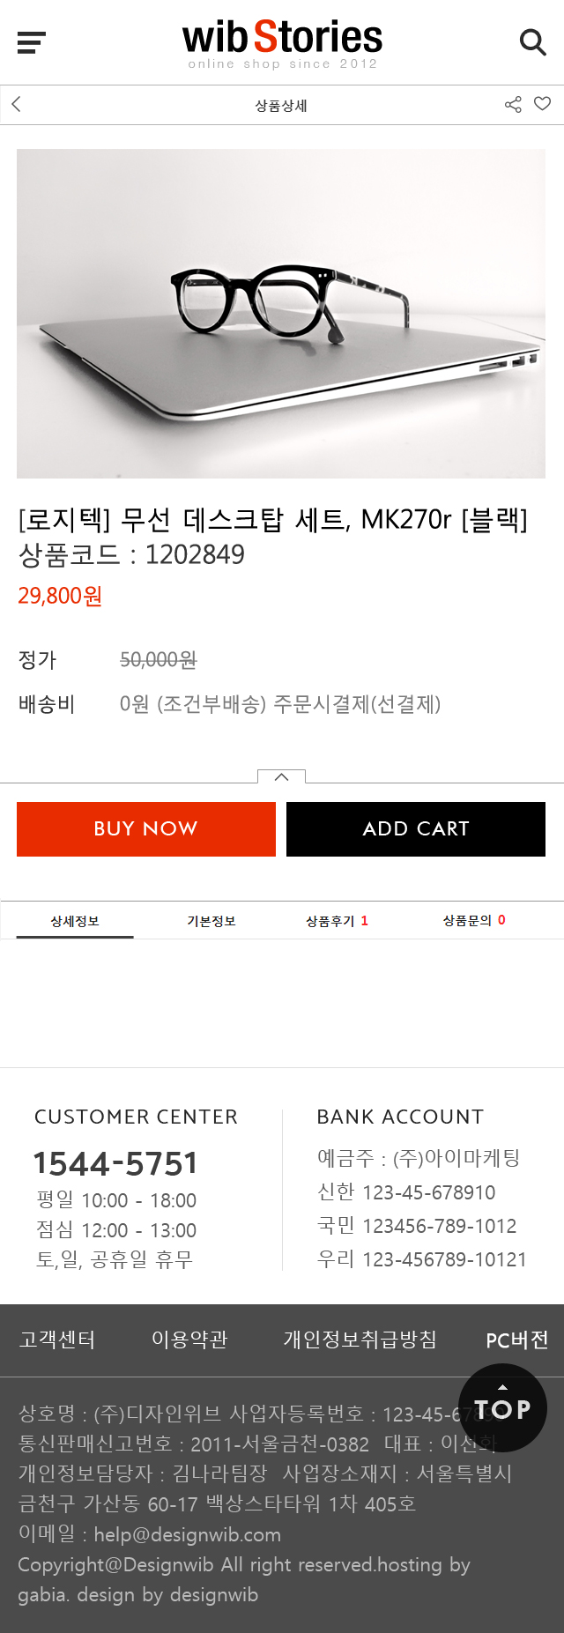
Task: Switch to PC버전 site
Action: [517, 1340]
